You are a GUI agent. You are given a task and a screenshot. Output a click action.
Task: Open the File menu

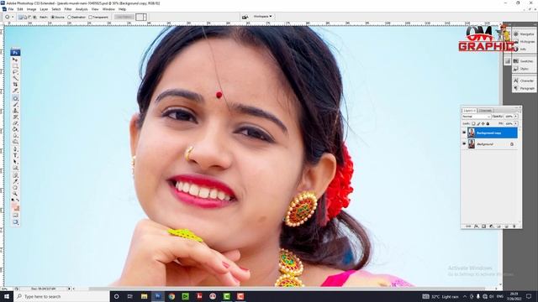[x=11, y=9]
